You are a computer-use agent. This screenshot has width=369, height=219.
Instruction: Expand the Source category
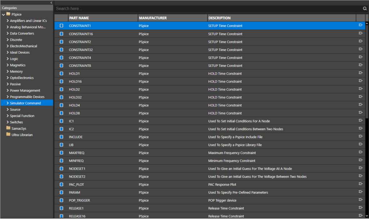point(8,109)
